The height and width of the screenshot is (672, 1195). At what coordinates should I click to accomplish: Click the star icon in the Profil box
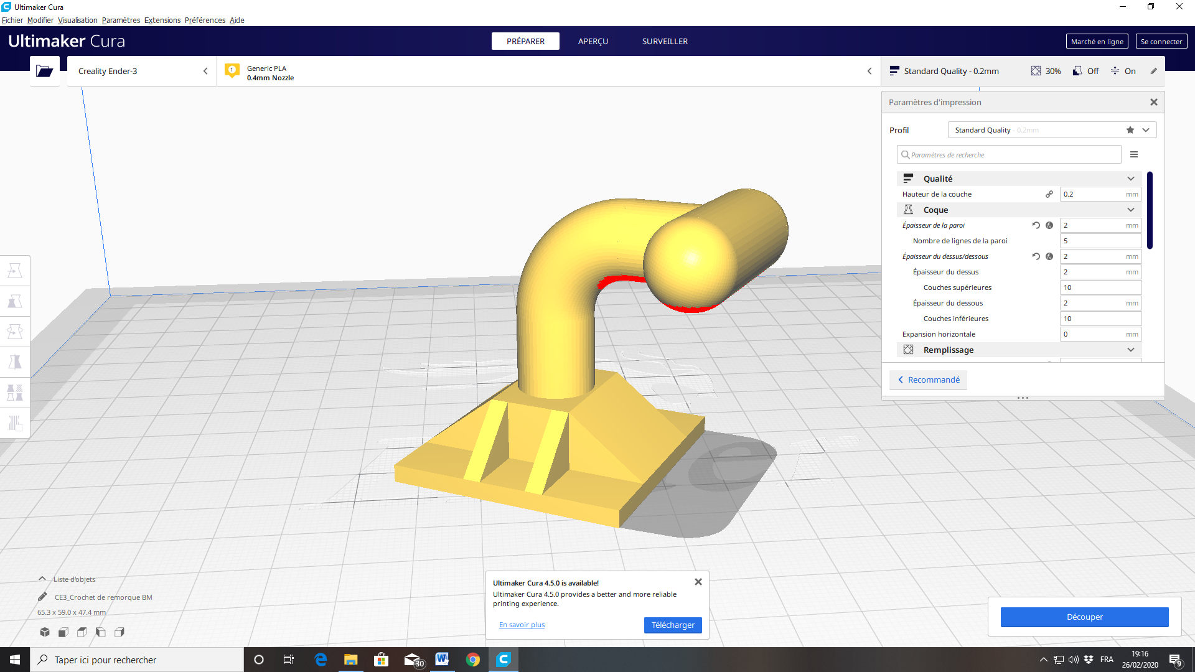(x=1130, y=130)
